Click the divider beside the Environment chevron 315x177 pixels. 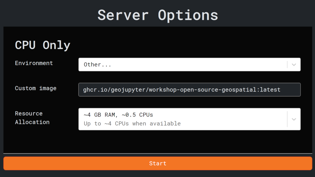pos(287,65)
